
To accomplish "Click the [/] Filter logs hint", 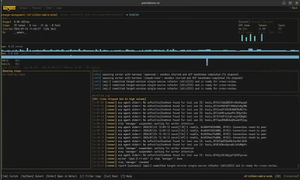I will [90, 176].
